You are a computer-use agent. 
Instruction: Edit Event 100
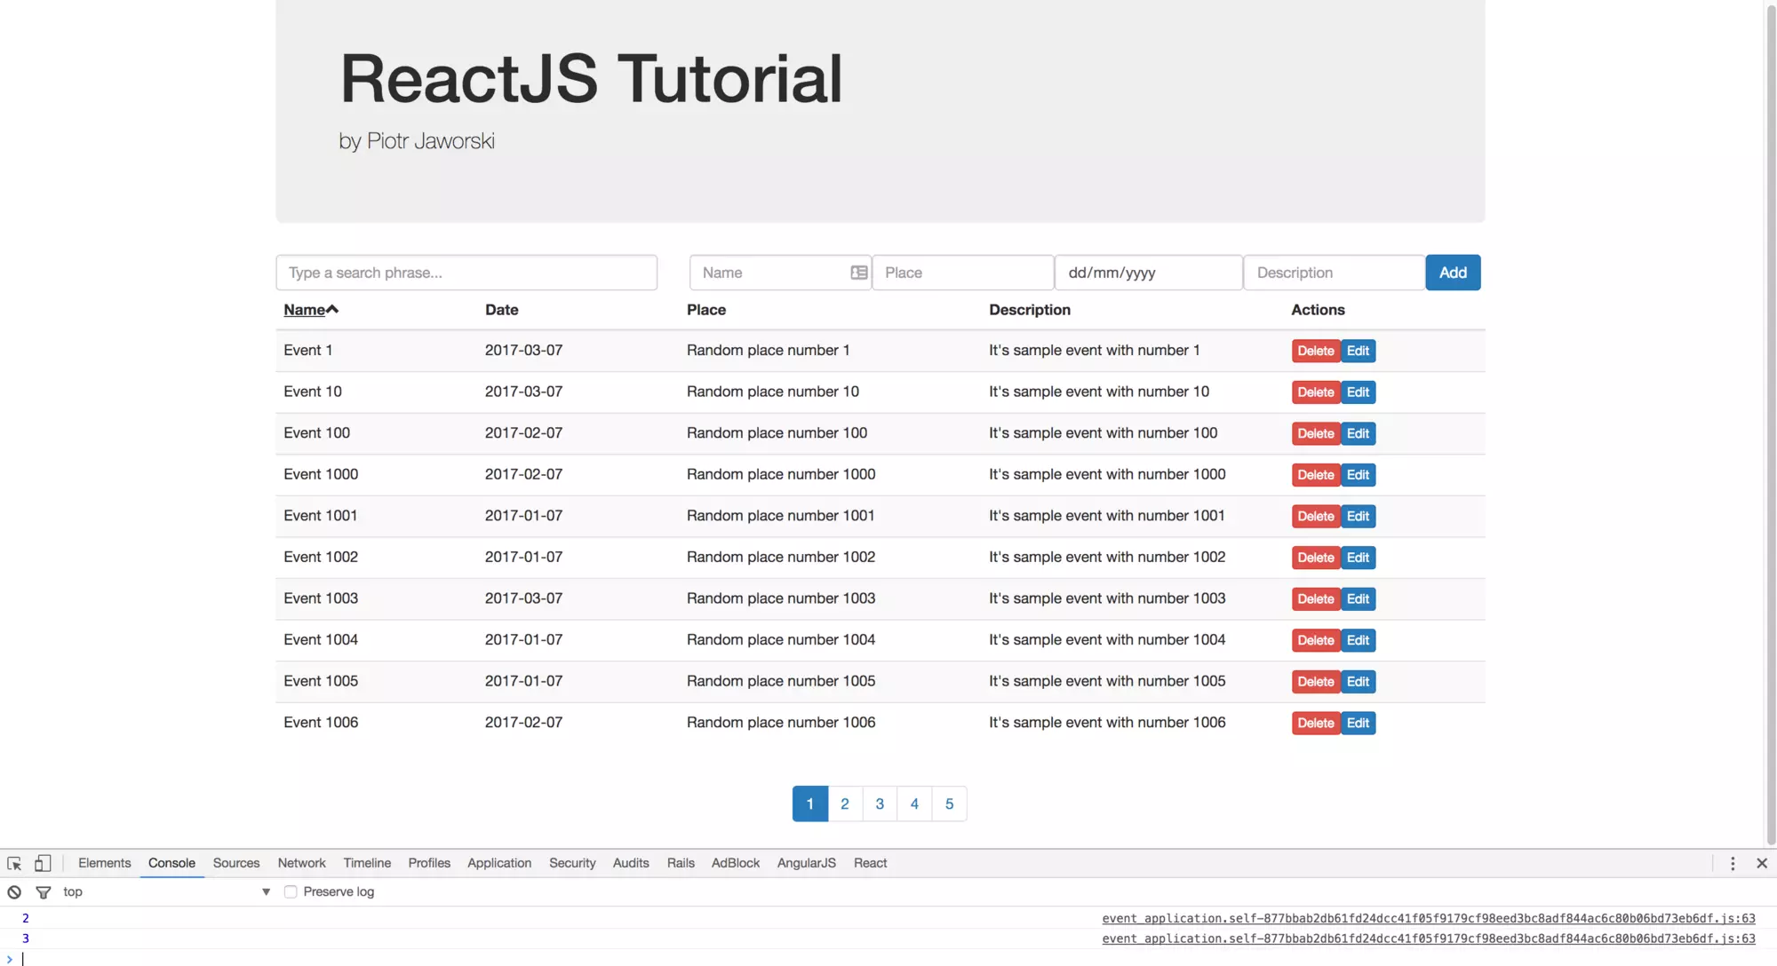[1358, 433]
